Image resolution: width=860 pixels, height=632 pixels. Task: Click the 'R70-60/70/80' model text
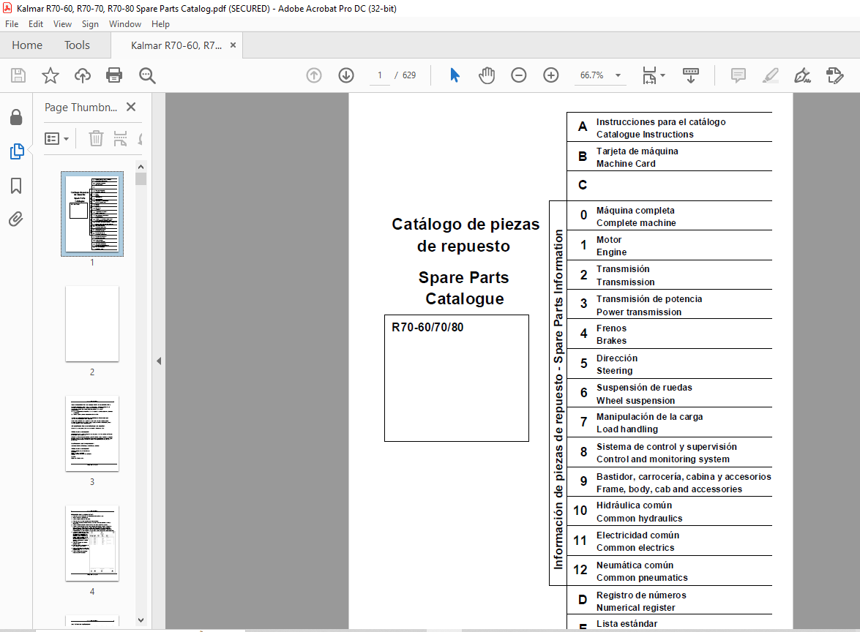point(427,327)
